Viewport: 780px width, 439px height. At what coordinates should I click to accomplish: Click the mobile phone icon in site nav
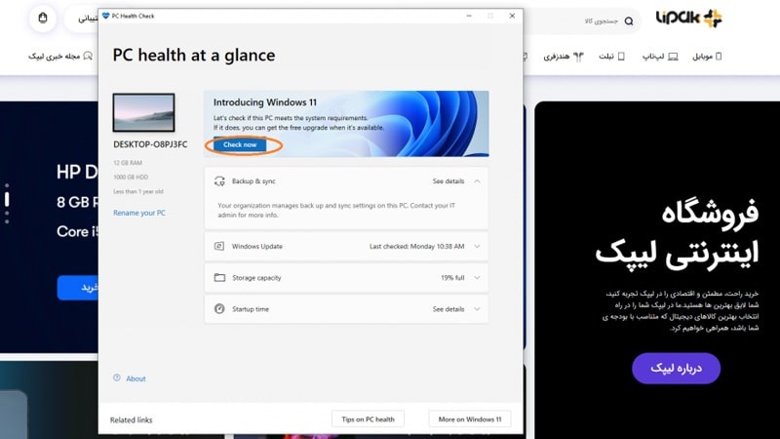coord(719,57)
